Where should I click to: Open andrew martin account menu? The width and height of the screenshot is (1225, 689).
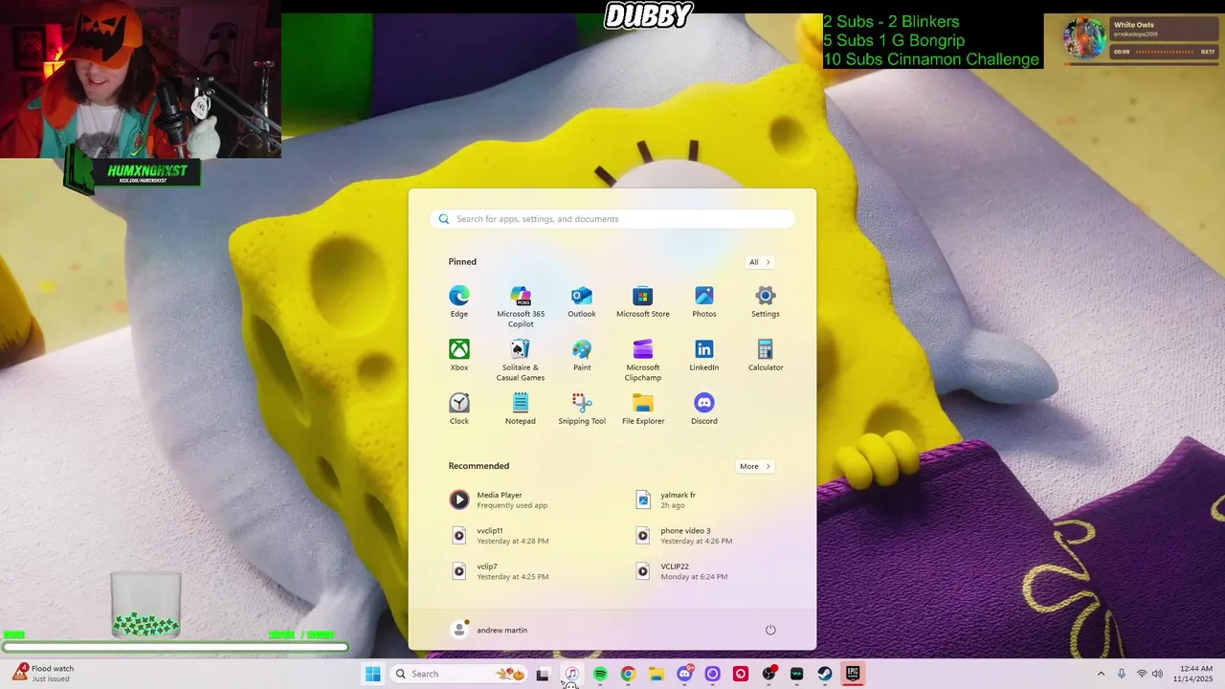coord(489,630)
